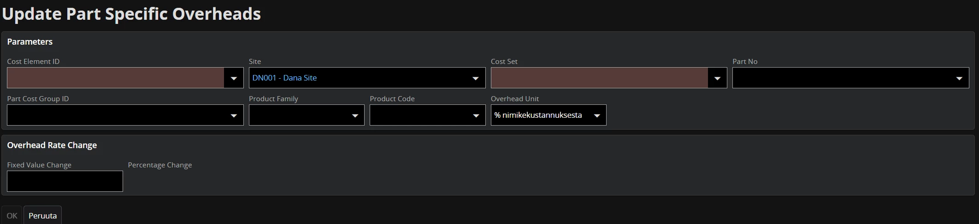Focus the Cost Set text field
This screenshot has height=224, width=979.
[599, 78]
